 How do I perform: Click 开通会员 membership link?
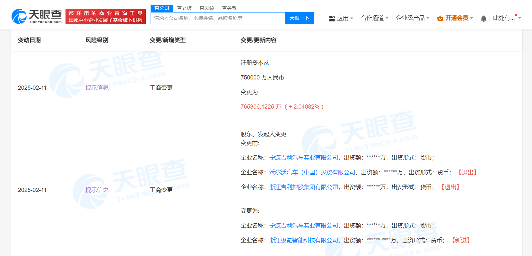pyautogui.click(x=457, y=18)
